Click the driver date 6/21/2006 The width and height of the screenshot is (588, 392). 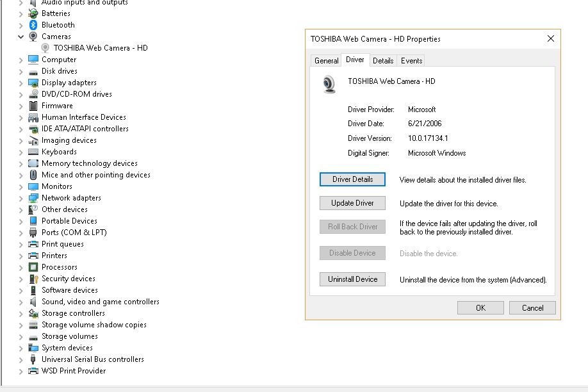(x=425, y=124)
